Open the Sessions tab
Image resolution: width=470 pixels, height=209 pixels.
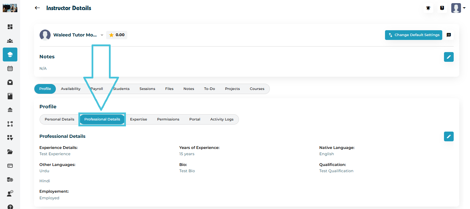pos(147,89)
